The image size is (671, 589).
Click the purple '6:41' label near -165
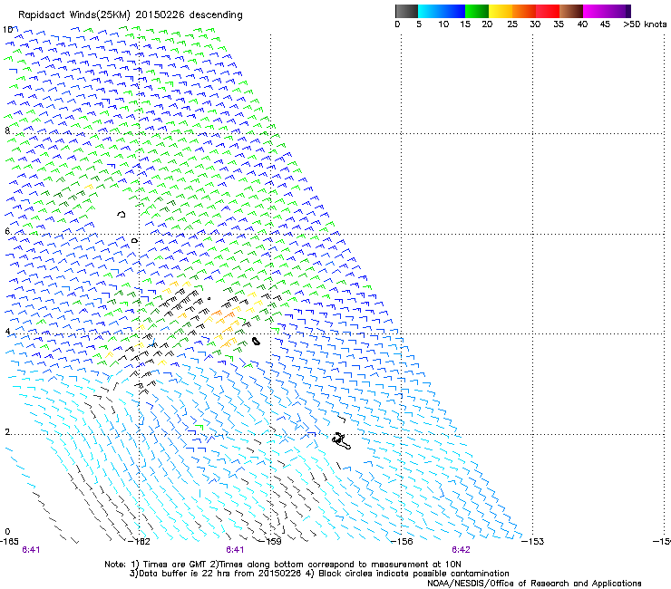point(31,550)
